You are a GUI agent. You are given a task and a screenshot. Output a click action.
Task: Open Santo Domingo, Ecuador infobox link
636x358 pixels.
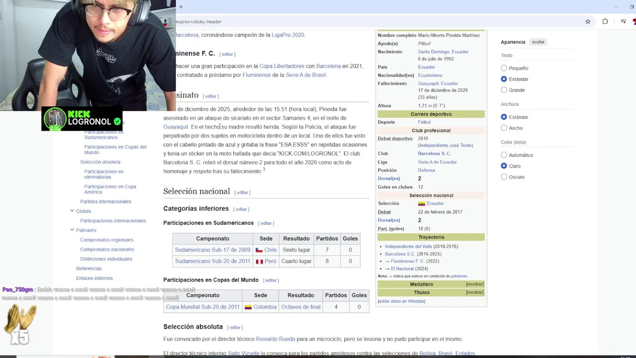tap(443, 52)
